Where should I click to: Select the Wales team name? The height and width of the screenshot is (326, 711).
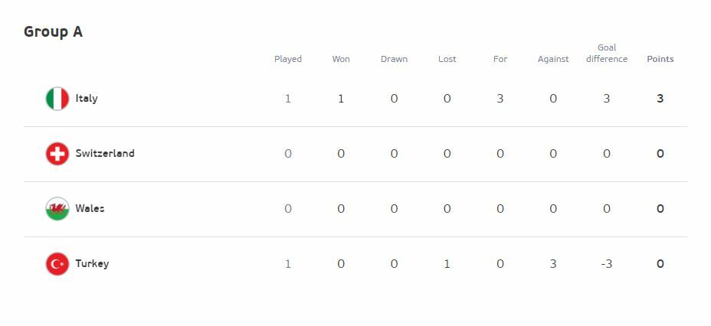90,209
